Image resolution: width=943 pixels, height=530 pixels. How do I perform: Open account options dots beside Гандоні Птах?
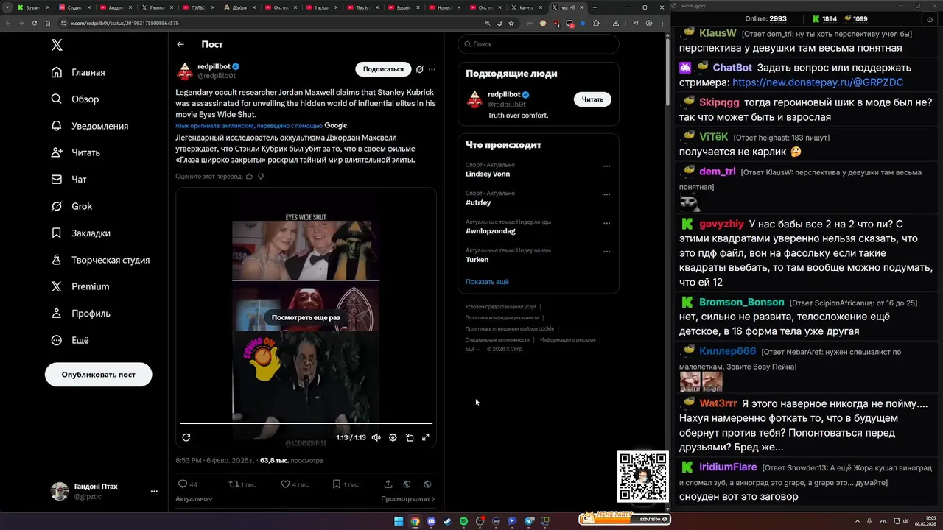[x=154, y=491]
